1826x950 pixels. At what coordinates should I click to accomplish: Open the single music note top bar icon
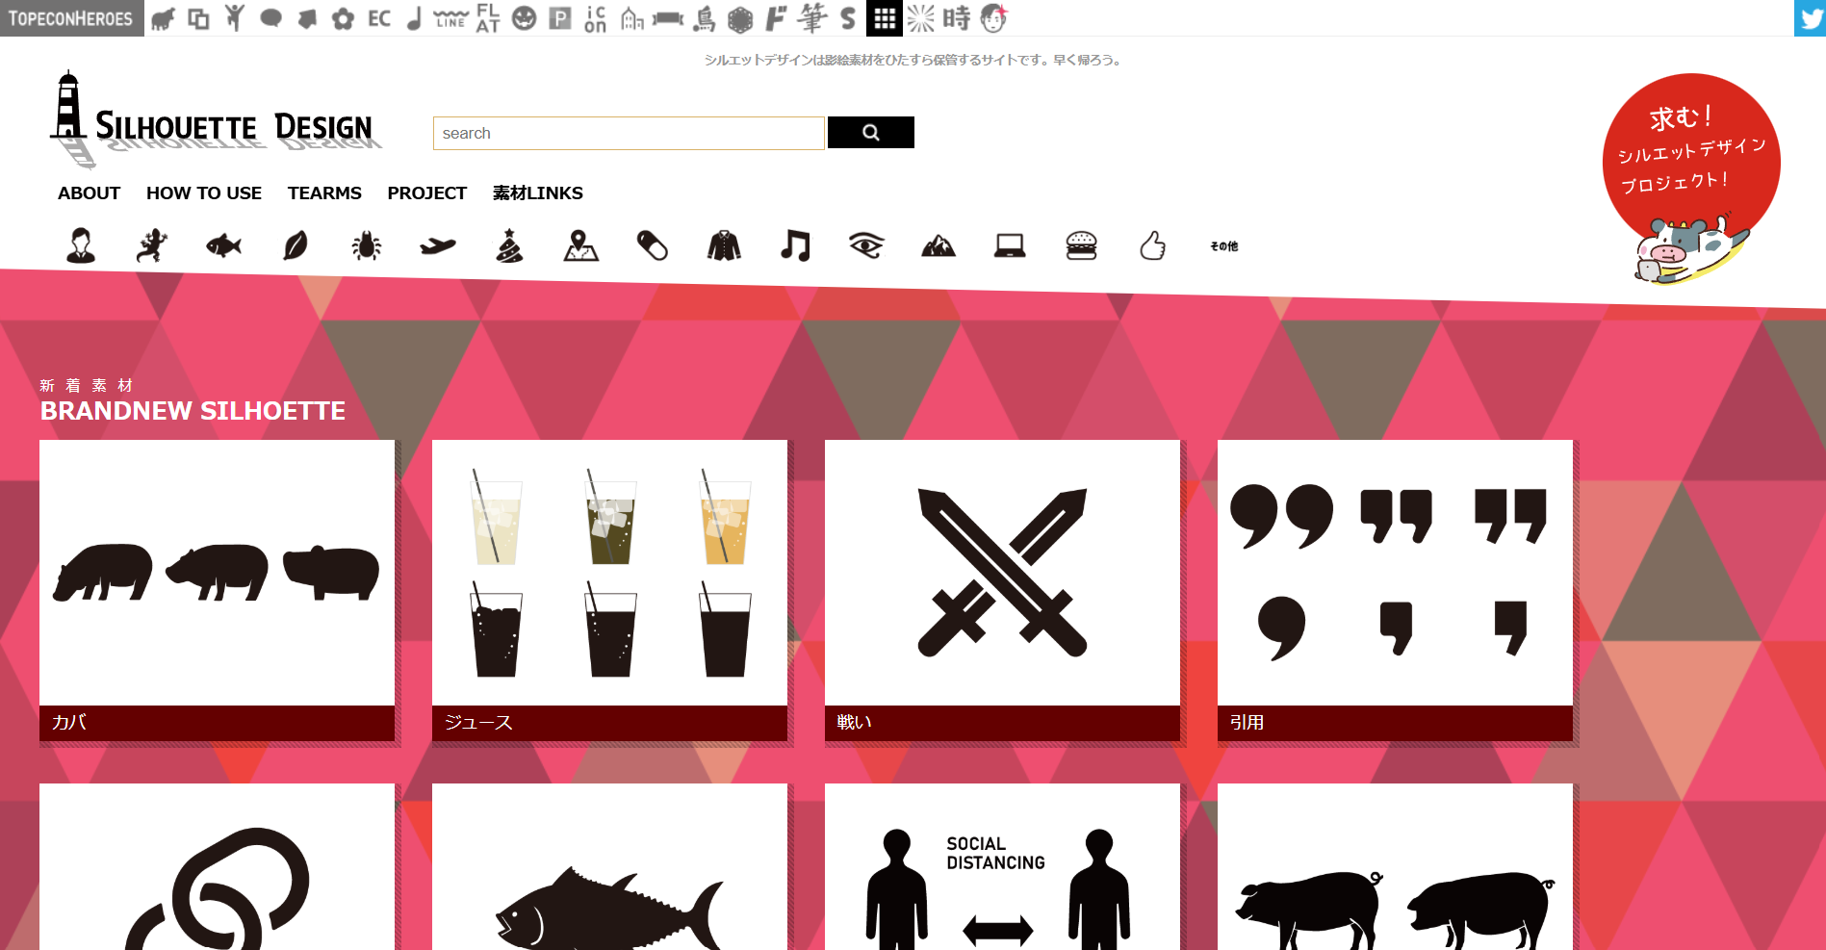pyautogui.click(x=415, y=18)
